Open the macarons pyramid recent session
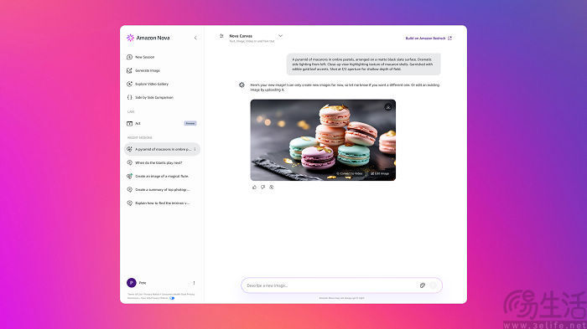Screen dimensions: 587x329 tap(162, 149)
